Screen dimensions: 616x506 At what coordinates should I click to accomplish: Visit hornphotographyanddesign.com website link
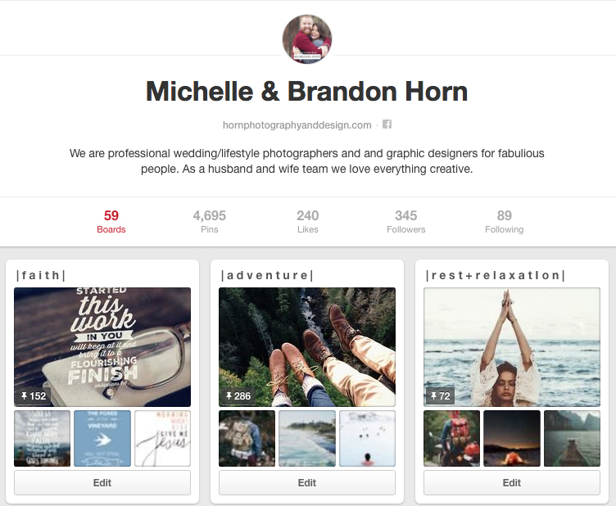pos(297,124)
